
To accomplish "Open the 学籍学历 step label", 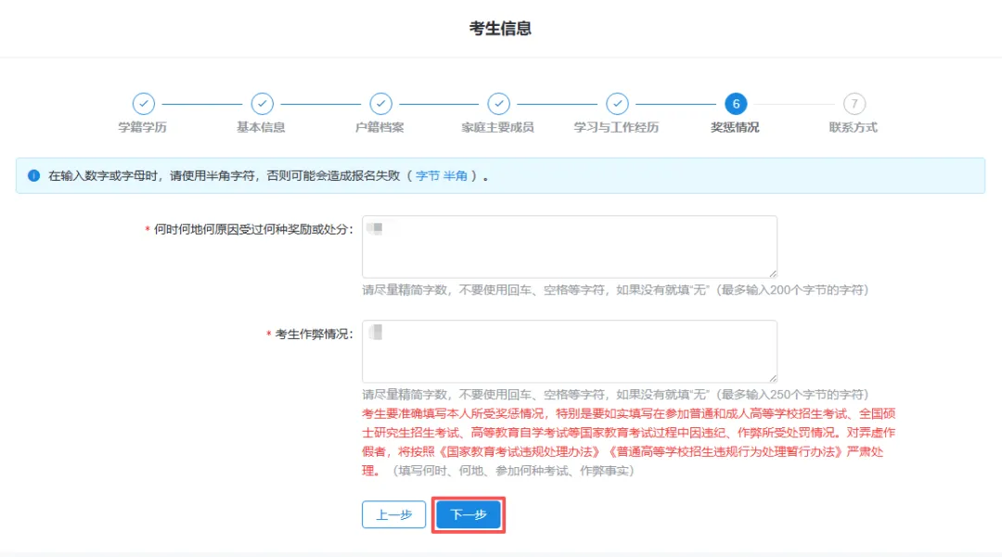I will (x=143, y=128).
